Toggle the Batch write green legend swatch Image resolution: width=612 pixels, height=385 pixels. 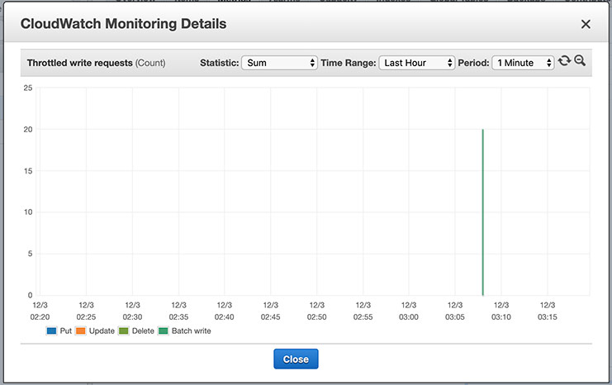click(164, 331)
